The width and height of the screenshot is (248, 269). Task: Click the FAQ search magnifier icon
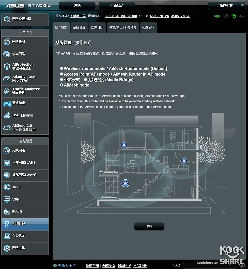pos(243,266)
